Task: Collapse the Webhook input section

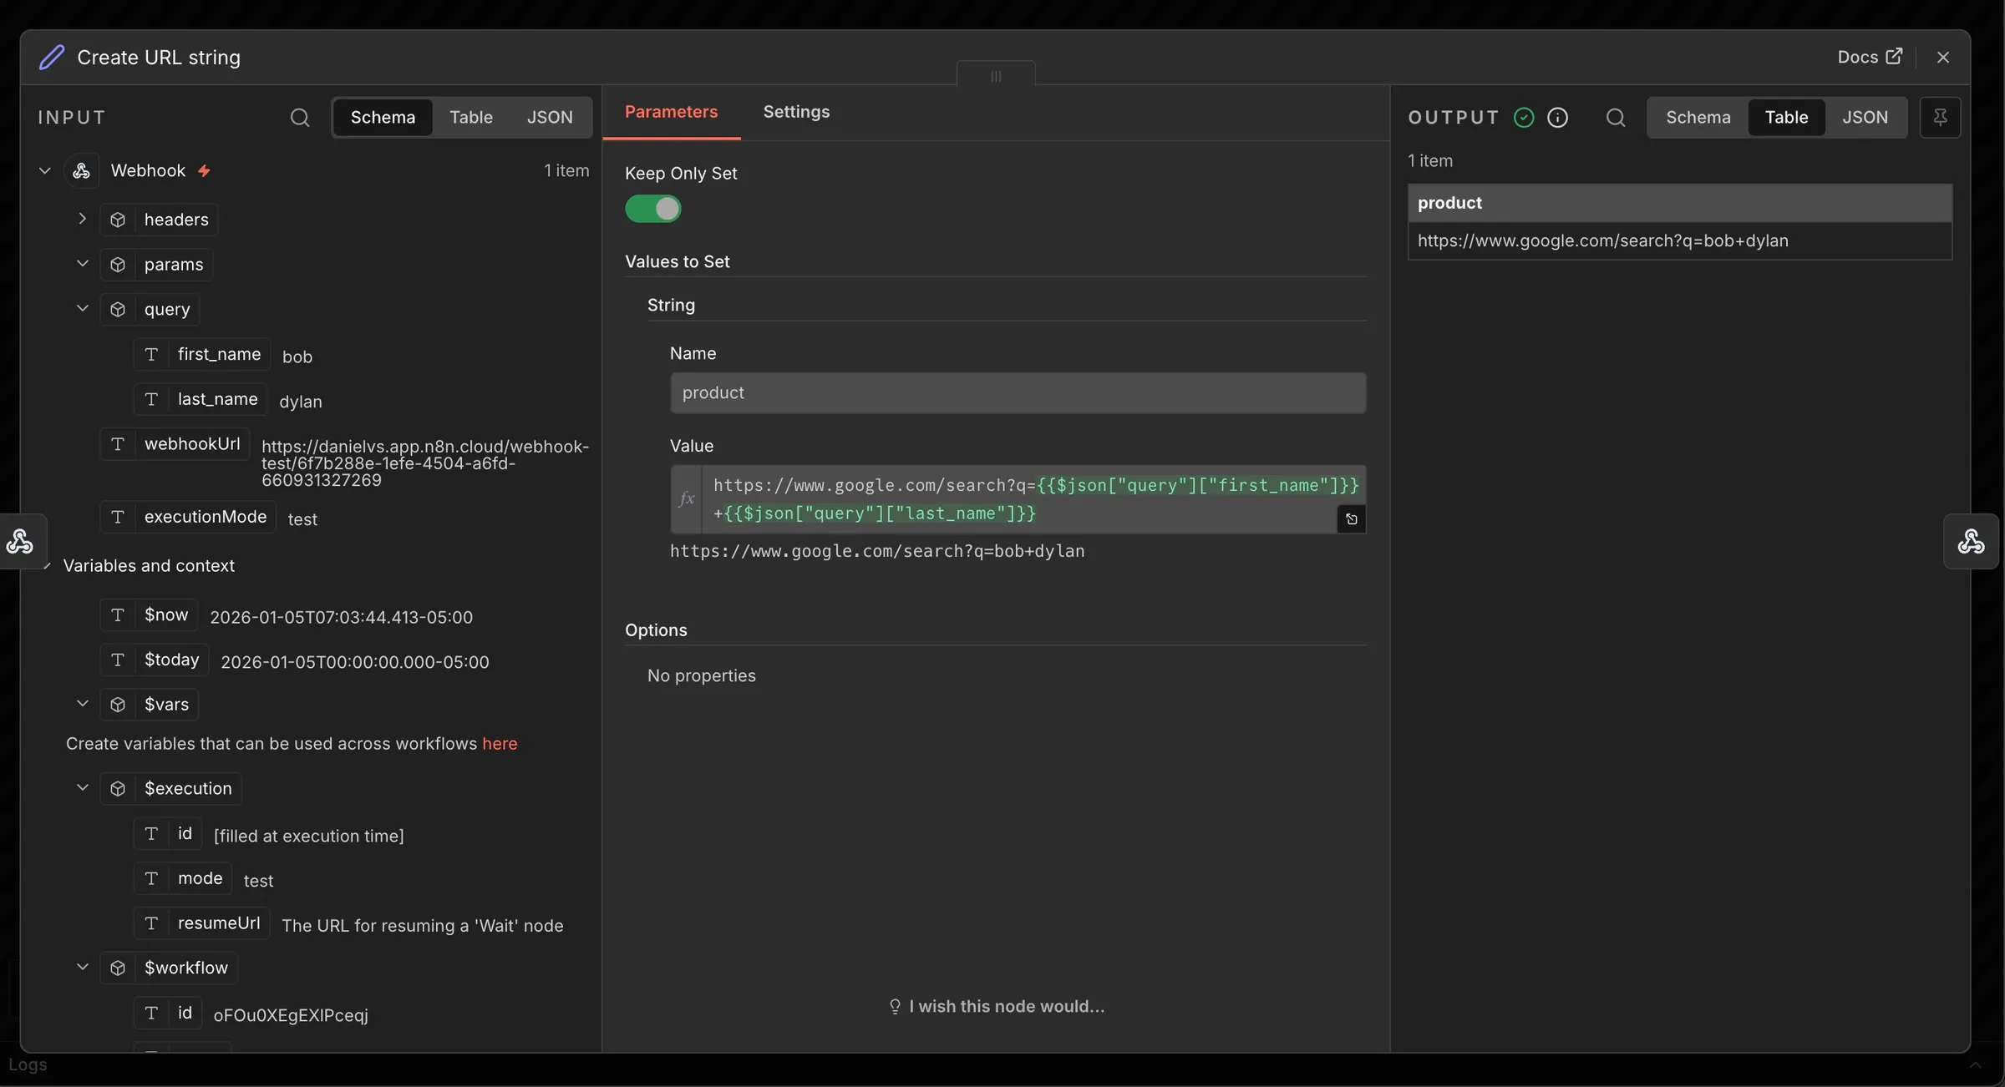Action: pyautogui.click(x=45, y=170)
